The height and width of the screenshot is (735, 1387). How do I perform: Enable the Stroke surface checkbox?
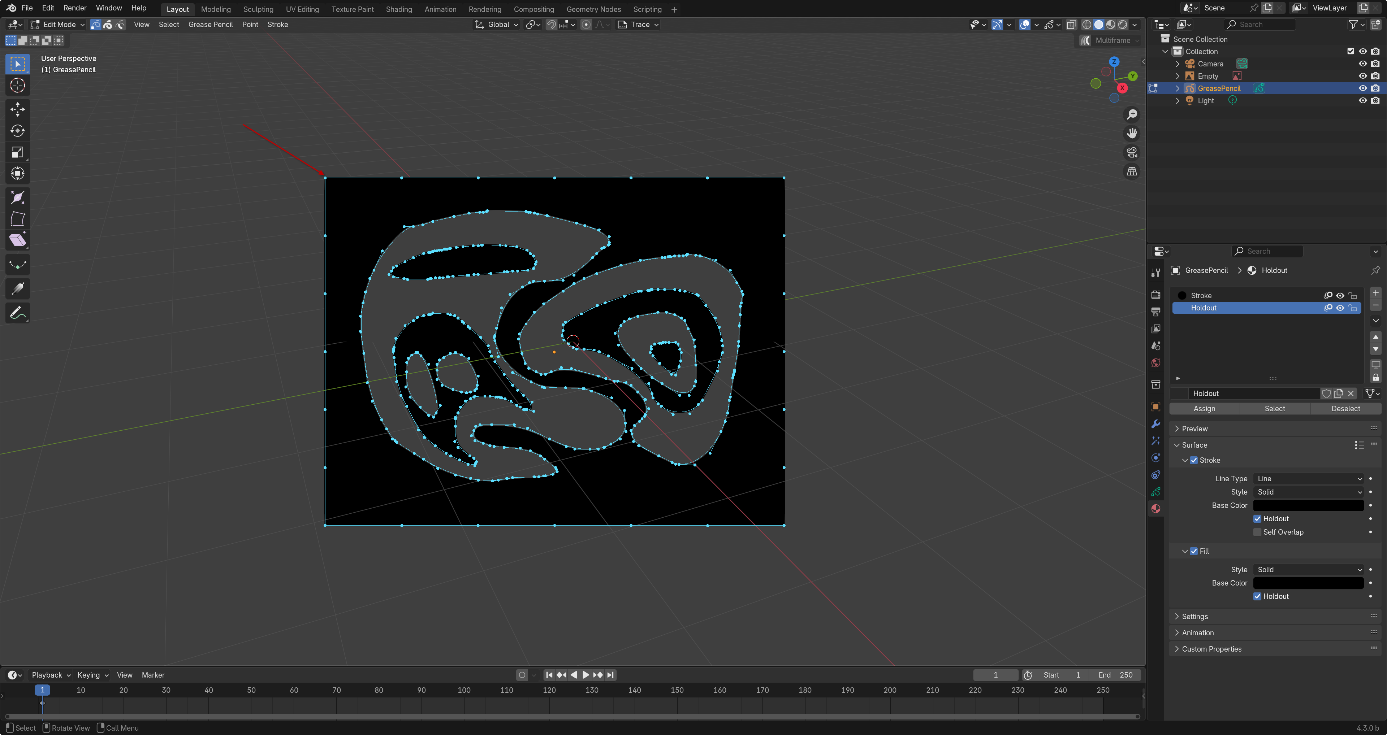click(x=1194, y=460)
